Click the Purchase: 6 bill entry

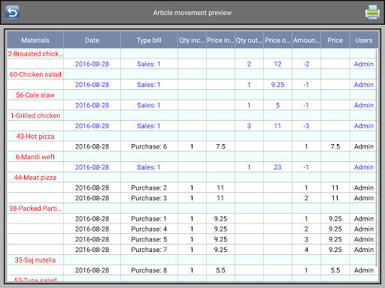[149, 146]
